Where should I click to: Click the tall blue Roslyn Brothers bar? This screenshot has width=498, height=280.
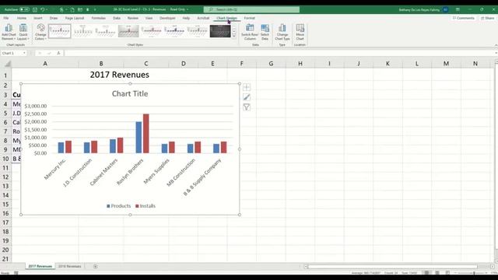(139, 138)
